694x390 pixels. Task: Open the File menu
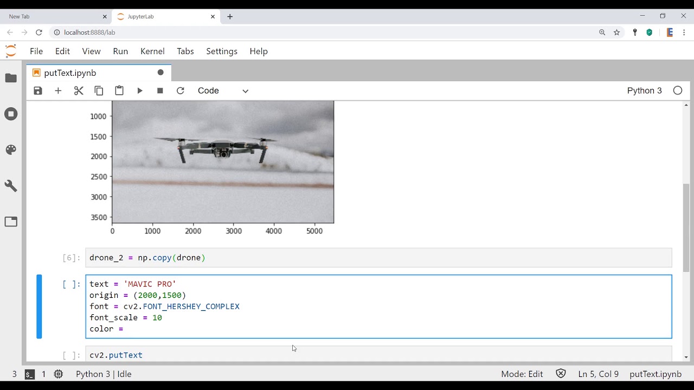[36, 51]
